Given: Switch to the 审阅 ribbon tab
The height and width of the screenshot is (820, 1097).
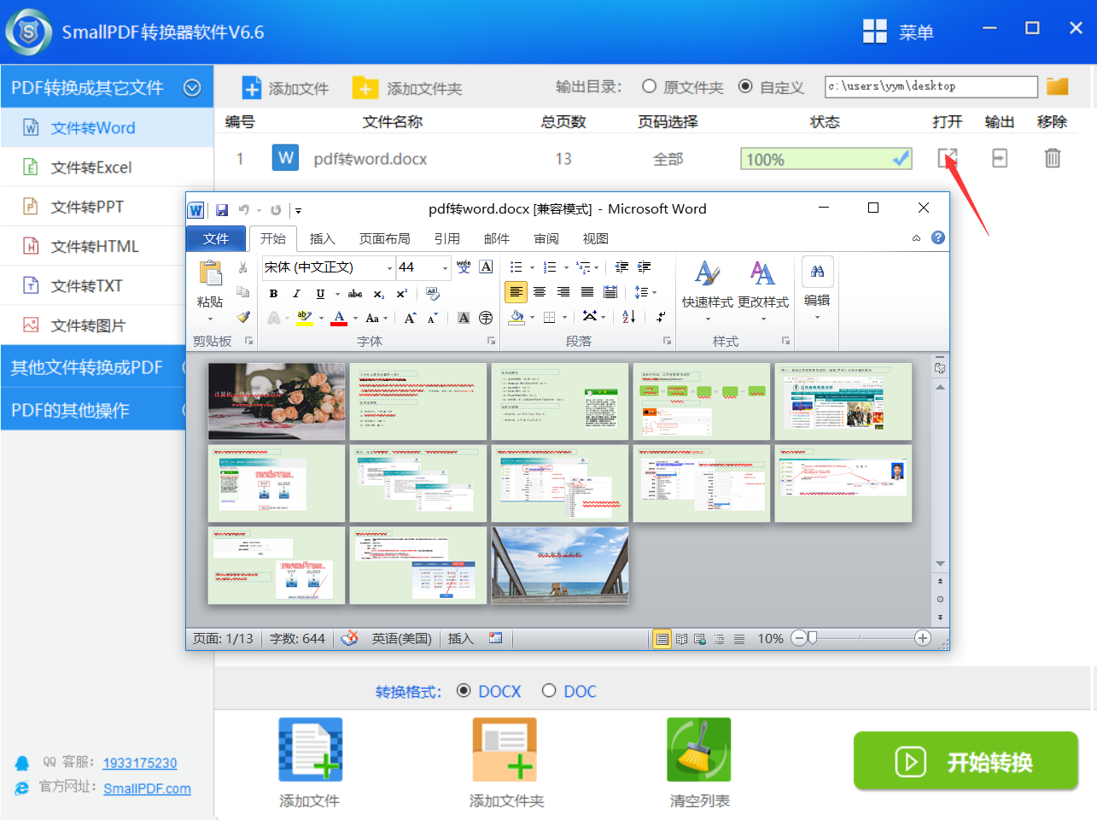Looking at the screenshot, I should pyautogui.click(x=546, y=238).
